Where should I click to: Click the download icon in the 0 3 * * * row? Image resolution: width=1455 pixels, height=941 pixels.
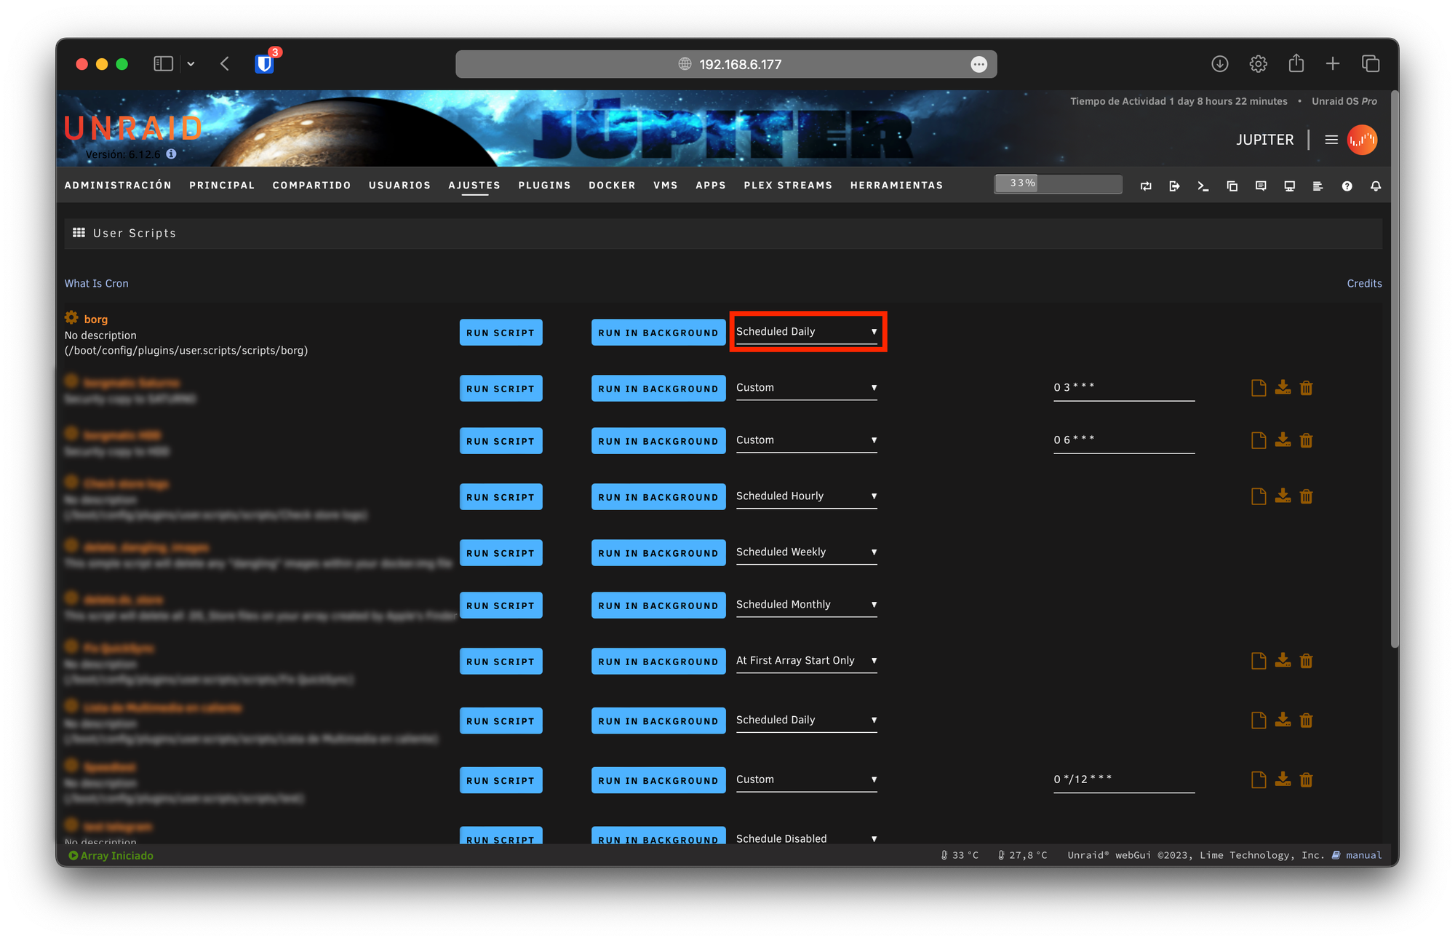pos(1283,388)
